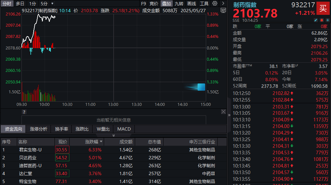Toggle the 叠加 overlay mode

[166, 4]
